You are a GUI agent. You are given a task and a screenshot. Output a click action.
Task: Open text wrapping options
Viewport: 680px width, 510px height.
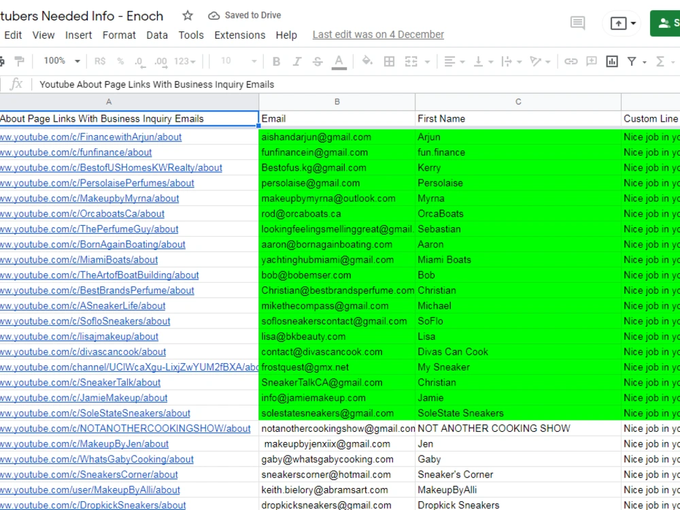(x=511, y=62)
